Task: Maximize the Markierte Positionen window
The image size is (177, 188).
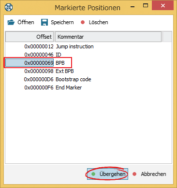Action: coord(146,6)
